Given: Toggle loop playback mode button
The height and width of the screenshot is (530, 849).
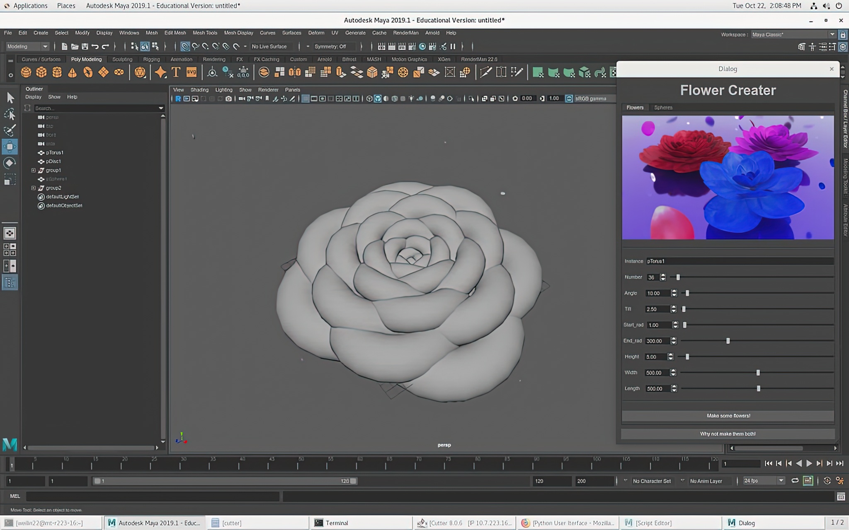Looking at the screenshot, I should point(795,481).
